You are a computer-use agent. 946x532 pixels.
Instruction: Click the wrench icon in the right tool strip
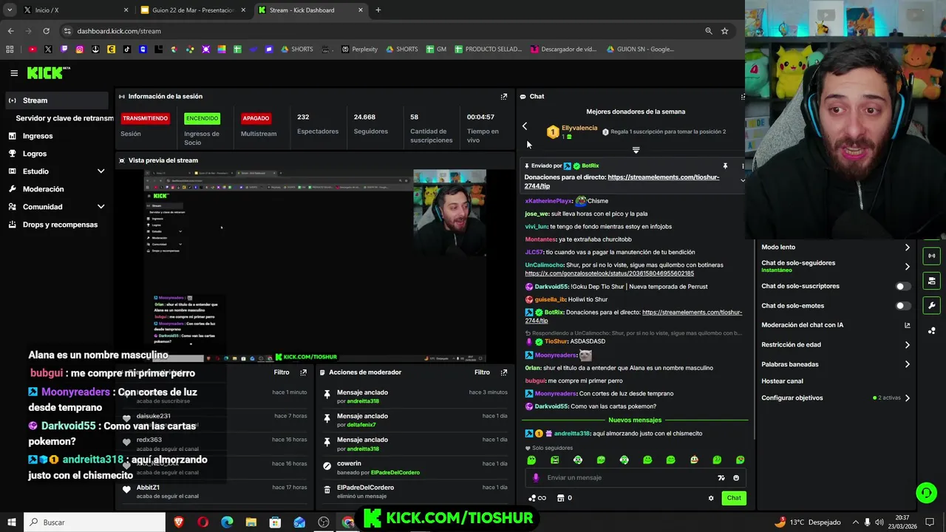931,305
